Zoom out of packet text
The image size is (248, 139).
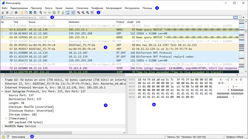83,13
